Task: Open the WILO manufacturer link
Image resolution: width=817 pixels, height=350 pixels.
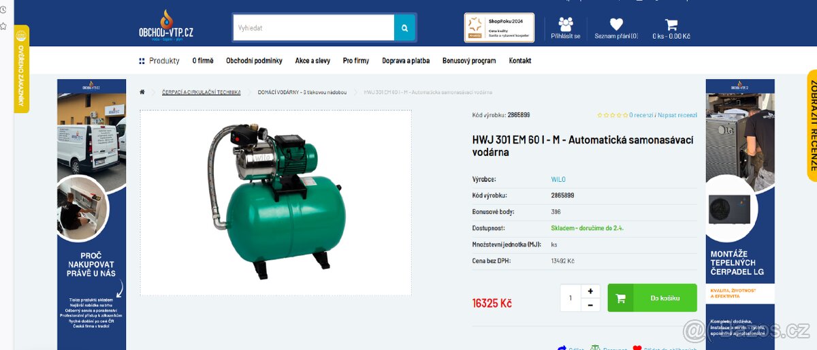Action: point(558,179)
